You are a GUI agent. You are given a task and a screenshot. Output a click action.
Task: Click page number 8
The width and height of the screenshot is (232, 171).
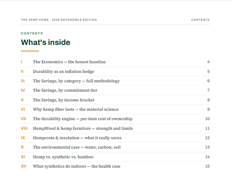pos(208,100)
